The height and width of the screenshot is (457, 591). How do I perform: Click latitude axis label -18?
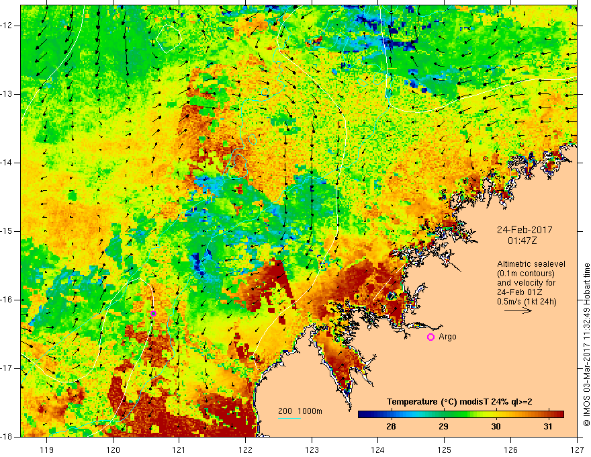click(x=7, y=437)
